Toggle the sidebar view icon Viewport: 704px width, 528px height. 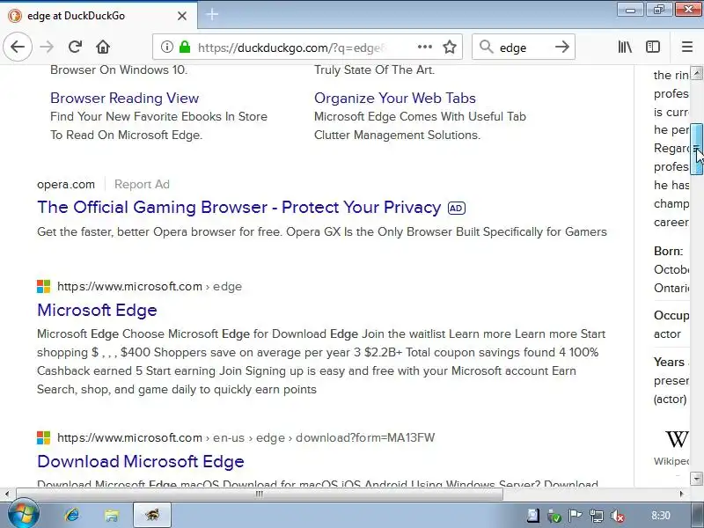(x=653, y=47)
